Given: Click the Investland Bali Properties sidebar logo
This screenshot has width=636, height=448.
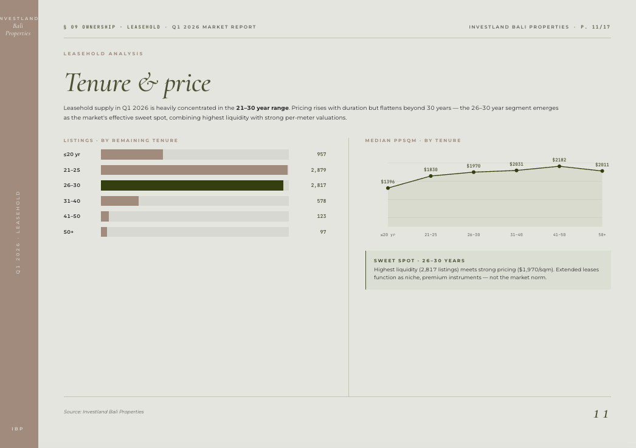Looking at the screenshot, I should point(18,26).
